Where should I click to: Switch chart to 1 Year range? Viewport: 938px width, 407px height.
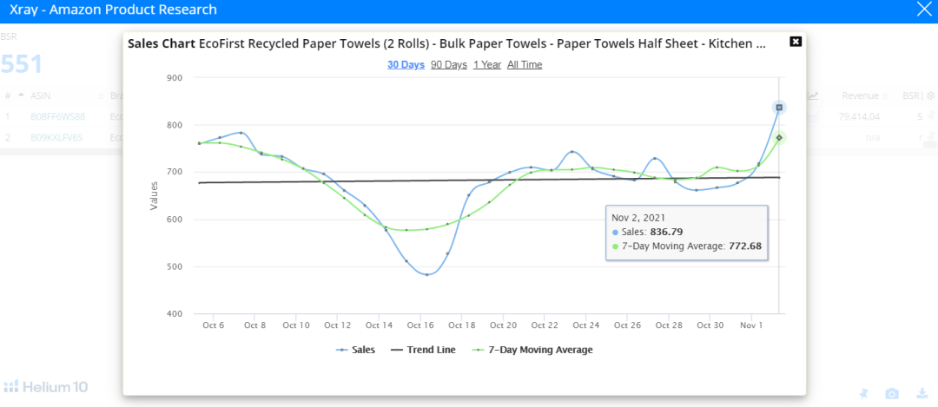tap(486, 64)
